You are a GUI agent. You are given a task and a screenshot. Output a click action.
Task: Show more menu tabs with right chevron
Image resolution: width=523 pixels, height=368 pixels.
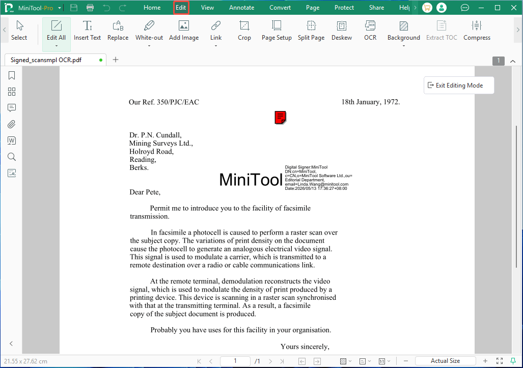point(415,8)
